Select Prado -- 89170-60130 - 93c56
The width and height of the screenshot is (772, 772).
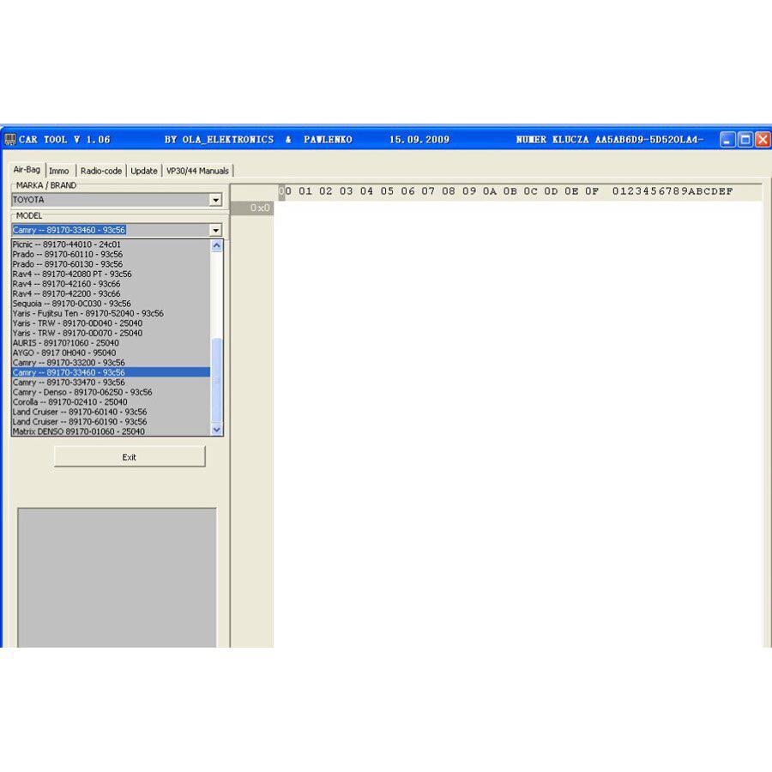click(x=111, y=264)
